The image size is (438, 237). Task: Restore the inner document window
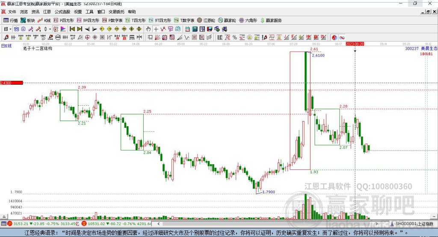(428, 12)
